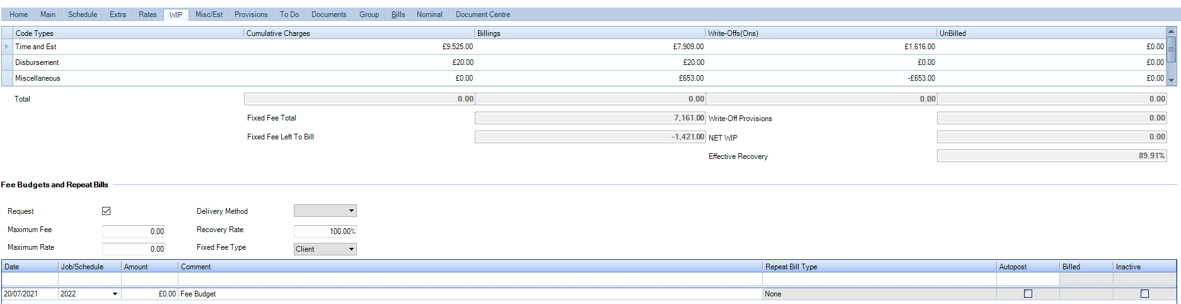Viewport: 1181px width, 304px height.
Task: Click the Billings column header
Action: (590, 33)
